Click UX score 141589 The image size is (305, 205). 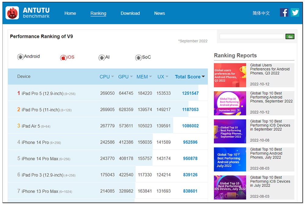click(x=163, y=142)
